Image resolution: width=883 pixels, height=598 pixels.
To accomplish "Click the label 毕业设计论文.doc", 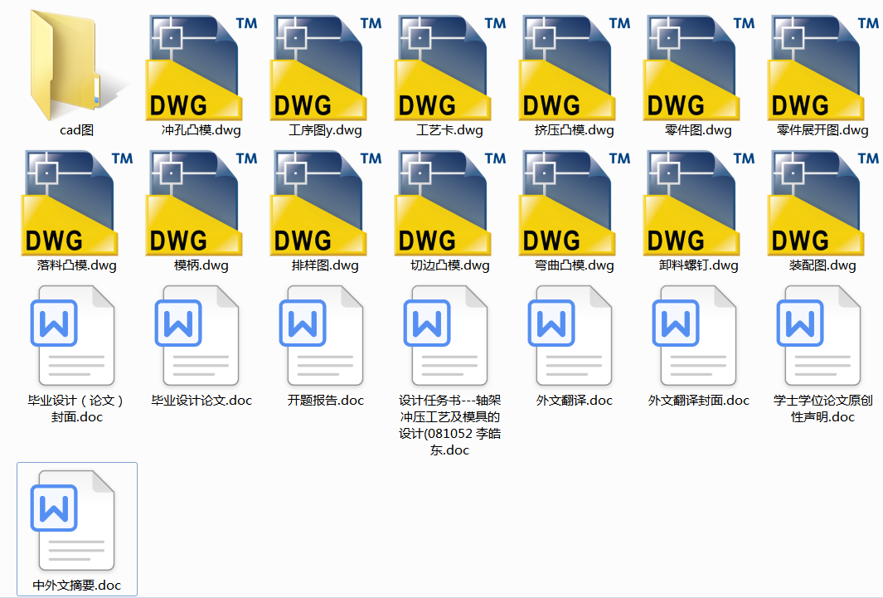I will pos(201,401).
